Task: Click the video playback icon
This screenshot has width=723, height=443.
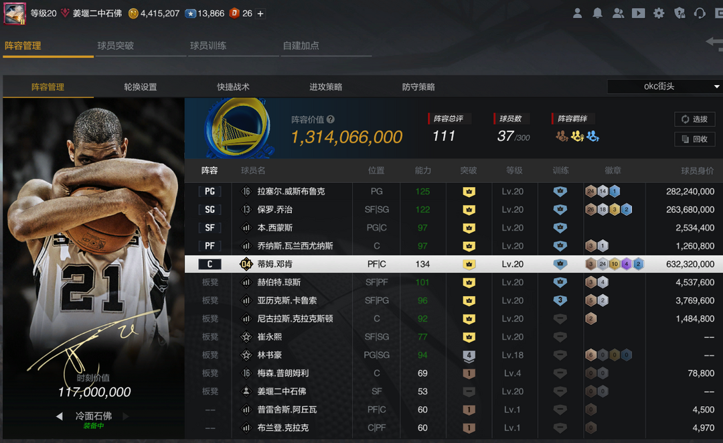Action: [638, 13]
